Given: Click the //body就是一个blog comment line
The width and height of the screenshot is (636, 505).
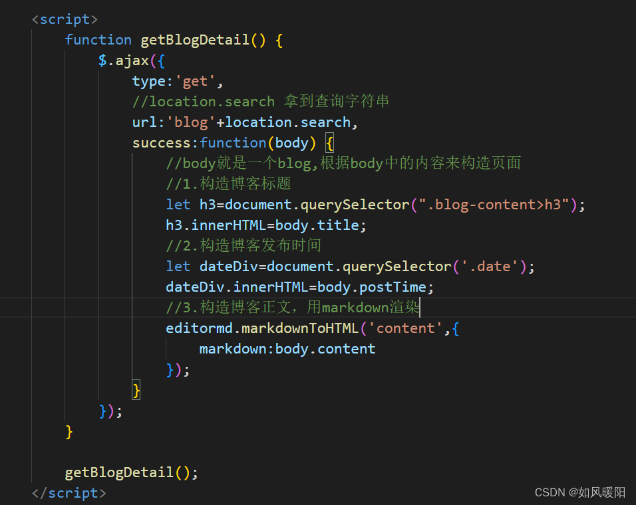Looking at the screenshot, I should pos(343,163).
